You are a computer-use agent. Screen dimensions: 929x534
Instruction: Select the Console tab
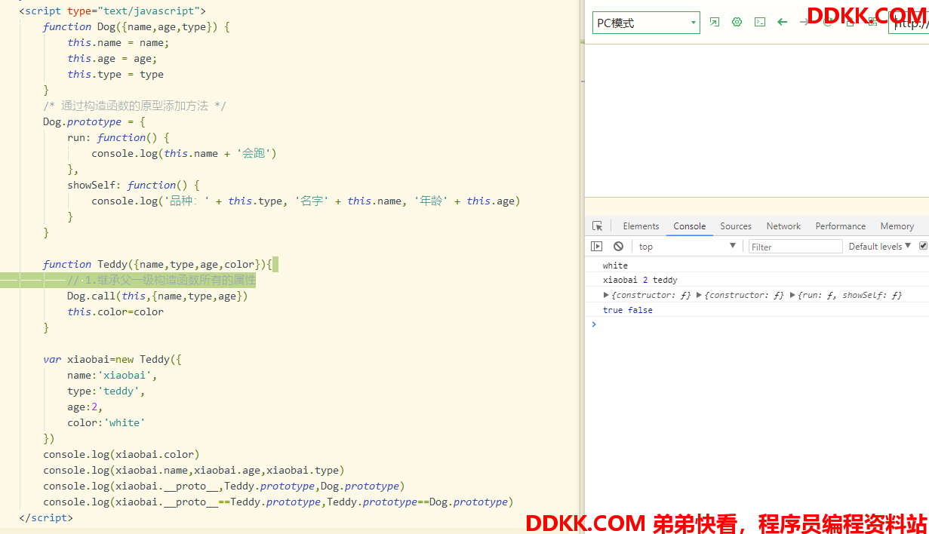(x=690, y=226)
